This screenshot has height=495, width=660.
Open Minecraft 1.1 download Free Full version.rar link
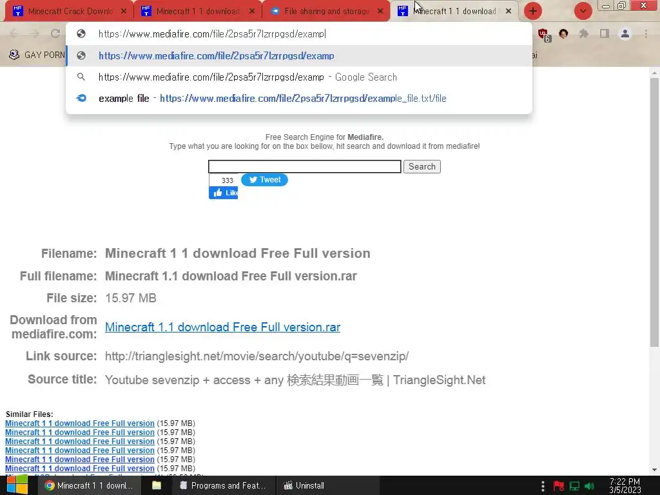pyautogui.click(x=222, y=327)
